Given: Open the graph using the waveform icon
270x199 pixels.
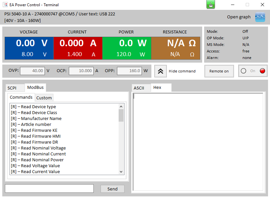Looking at the screenshot, I should point(260,17).
